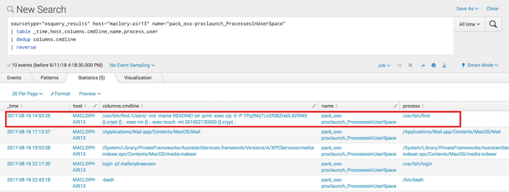Screen dimensions: 509x192
Task: Edit host column with pencil icon
Action: [95, 106]
